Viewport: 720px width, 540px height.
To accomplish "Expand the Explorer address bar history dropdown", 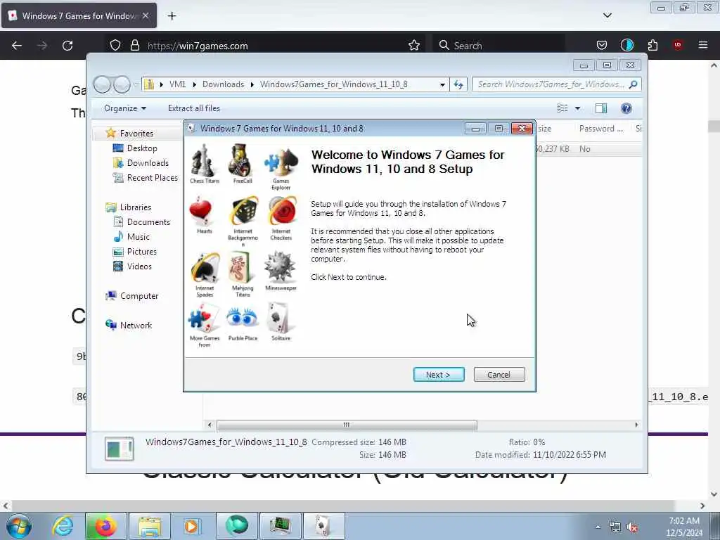I will click(x=442, y=84).
